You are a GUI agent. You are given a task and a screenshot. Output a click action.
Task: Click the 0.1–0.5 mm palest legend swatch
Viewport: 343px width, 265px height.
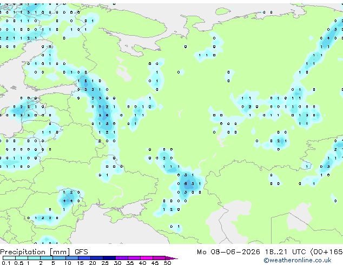pyautogui.click(x=9, y=258)
